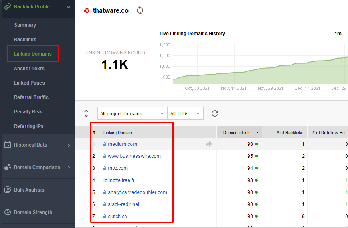
Task: Open the medium.com link
Action: [x=122, y=144]
